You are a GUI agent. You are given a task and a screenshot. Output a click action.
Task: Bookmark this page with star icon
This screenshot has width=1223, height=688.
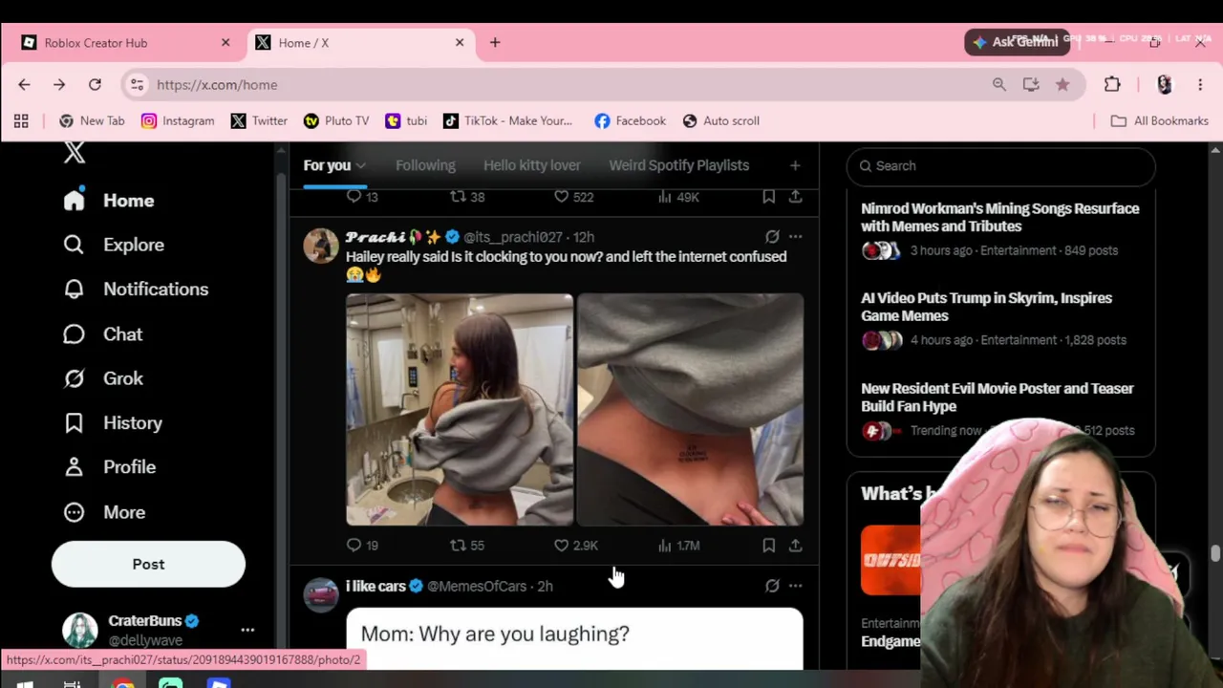pyautogui.click(x=1062, y=85)
